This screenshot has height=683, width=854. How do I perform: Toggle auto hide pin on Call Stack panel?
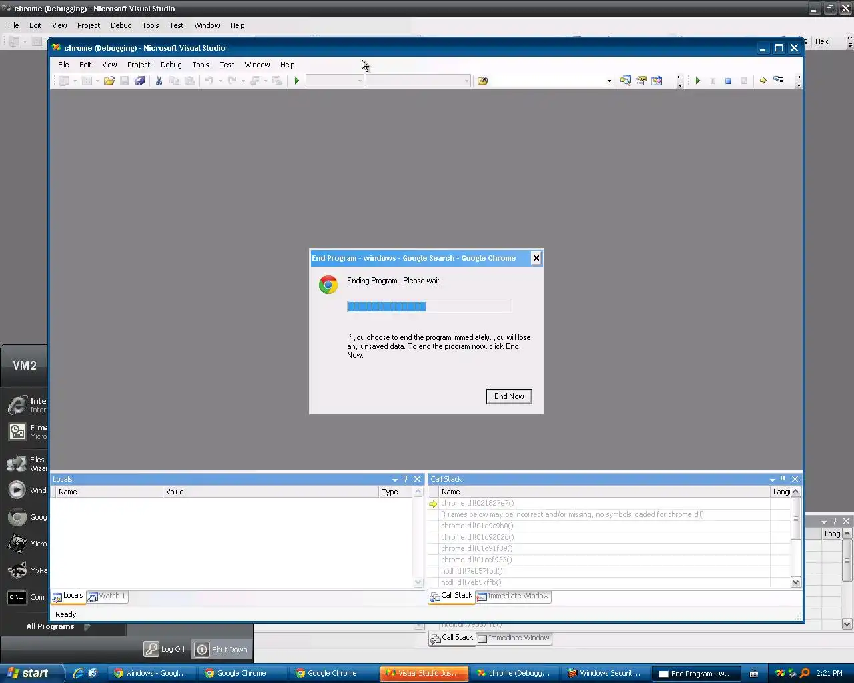(783, 479)
